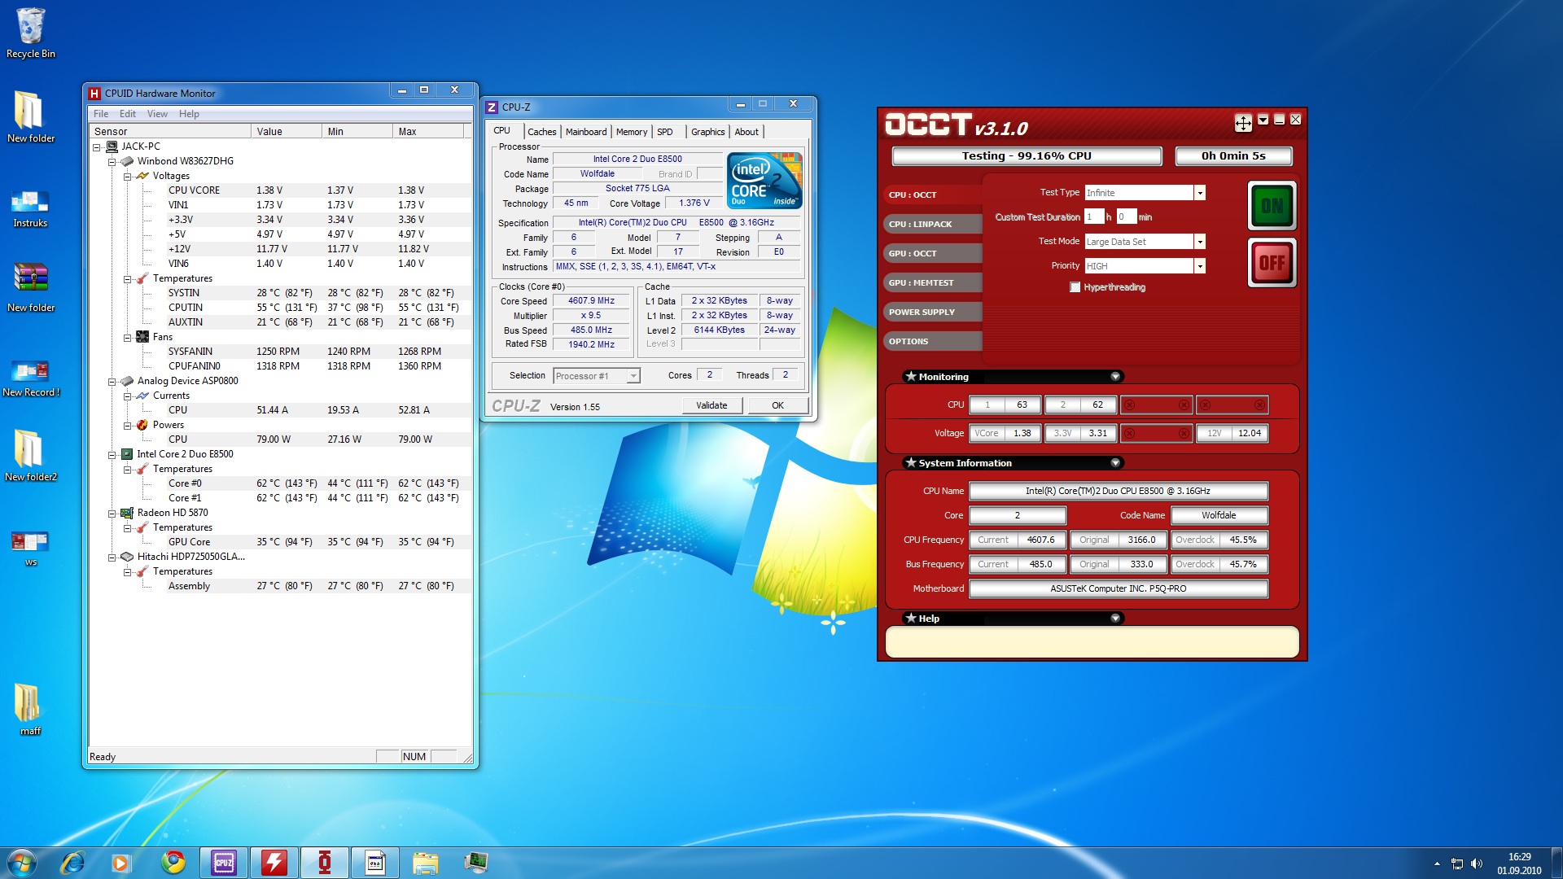Open the File menu in HWMonitor

(x=101, y=114)
